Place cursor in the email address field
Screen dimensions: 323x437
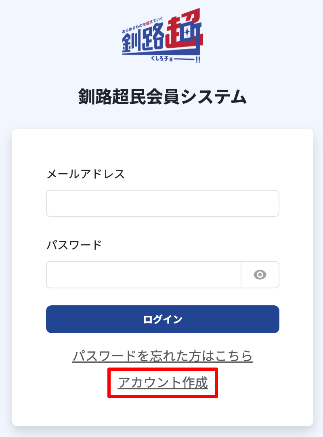pyautogui.click(x=162, y=203)
